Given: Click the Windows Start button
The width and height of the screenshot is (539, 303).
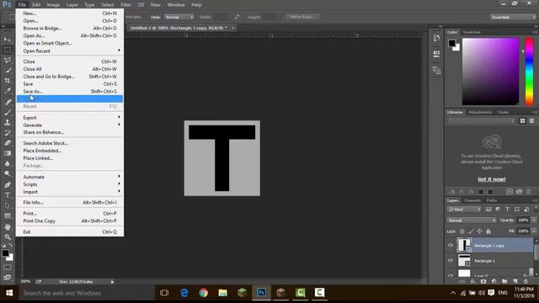Looking at the screenshot, I should tap(9, 293).
